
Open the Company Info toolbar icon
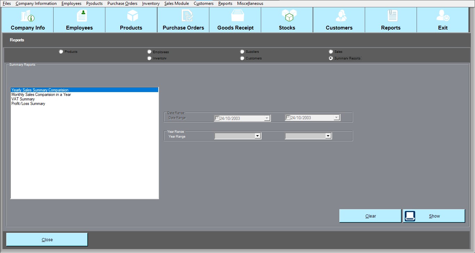tap(27, 16)
